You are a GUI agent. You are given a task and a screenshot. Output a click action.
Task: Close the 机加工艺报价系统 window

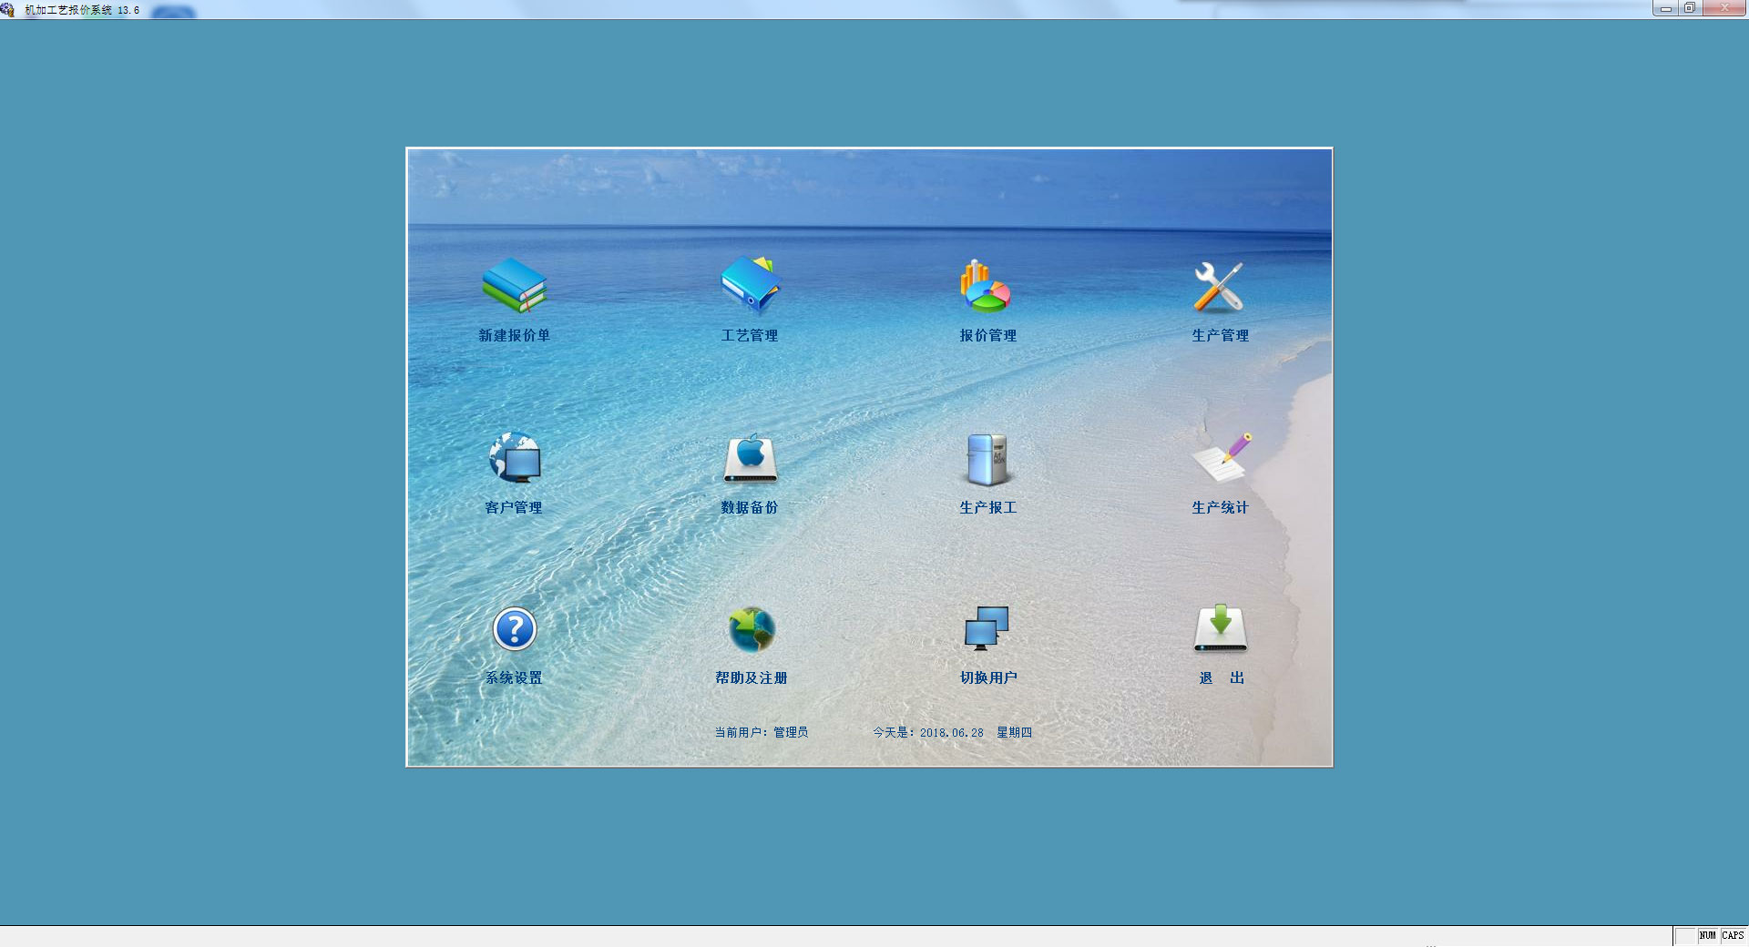1723,8
